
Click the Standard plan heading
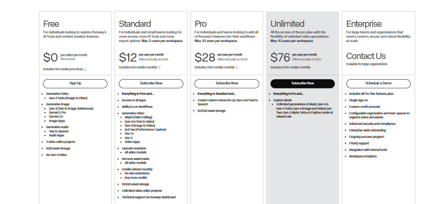135,24
